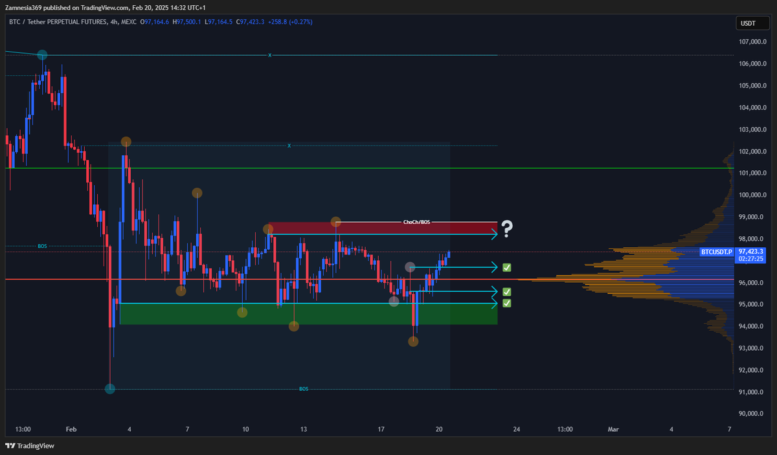The width and height of the screenshot is (777, 455).
Task: Click the 20 date label on the time axis
Action: pos(439,429)
